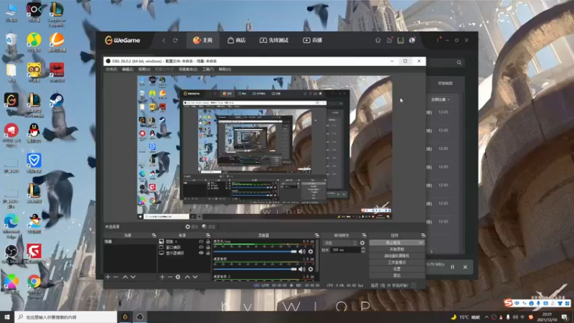Pause the WeGame download
This screenshot has height=323, width=574.
[x=453, y=267]
